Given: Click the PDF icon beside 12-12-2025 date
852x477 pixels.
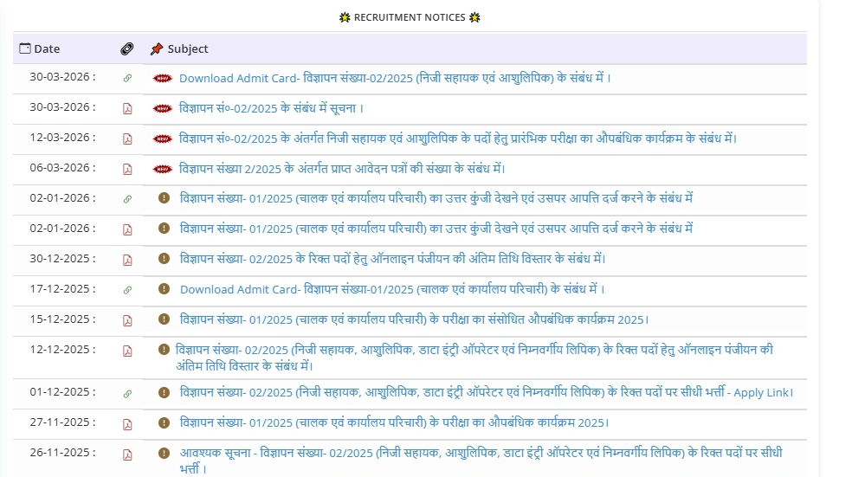Looking at the screenshot, I should coord(127,351).
